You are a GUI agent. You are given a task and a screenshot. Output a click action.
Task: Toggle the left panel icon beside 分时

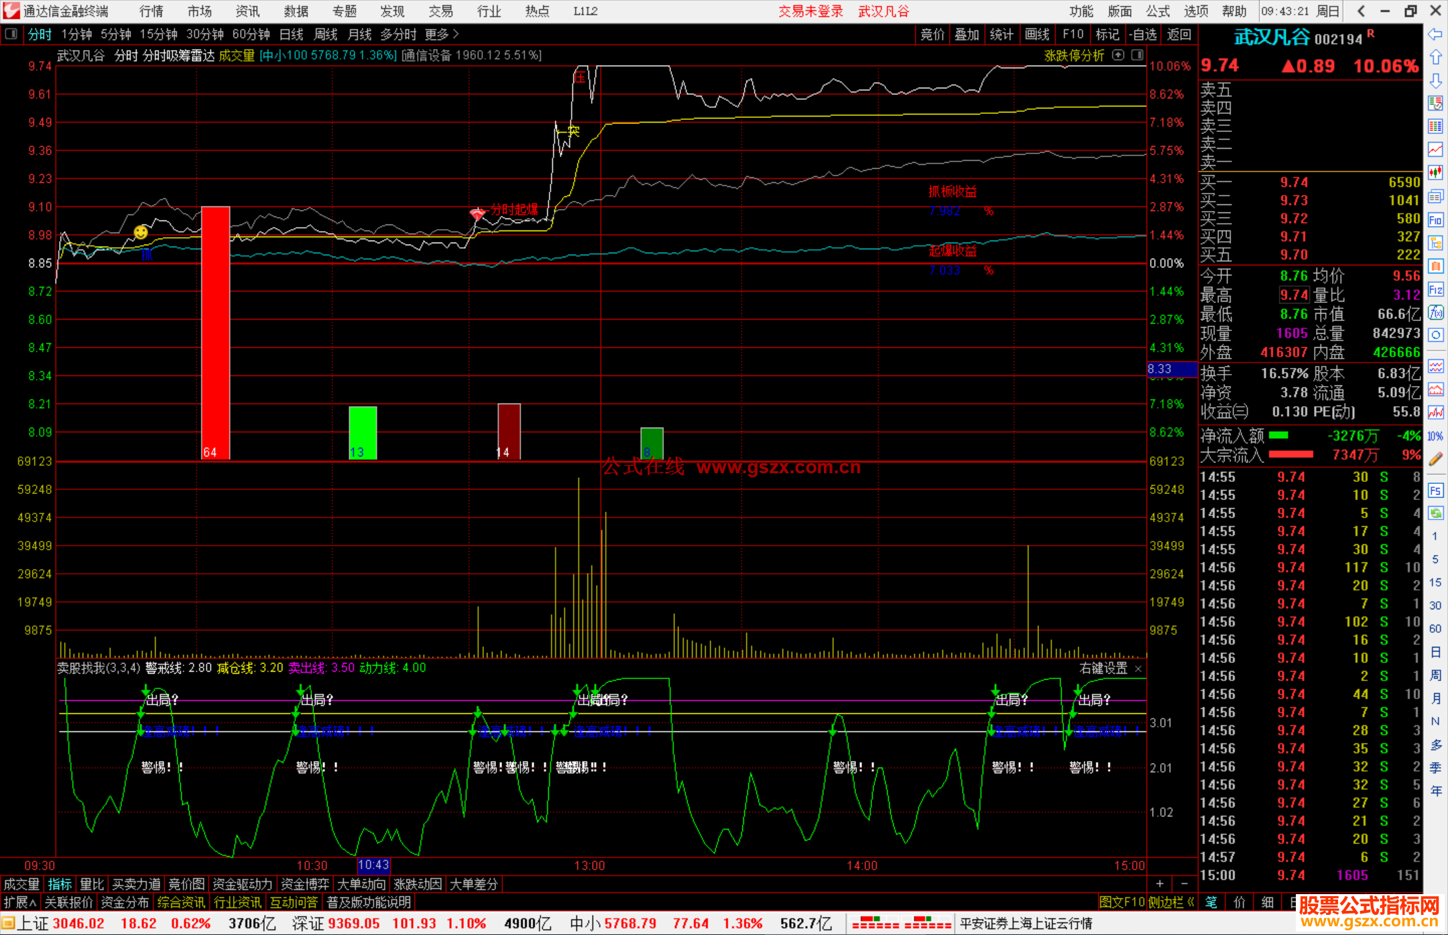click(11, 34)
